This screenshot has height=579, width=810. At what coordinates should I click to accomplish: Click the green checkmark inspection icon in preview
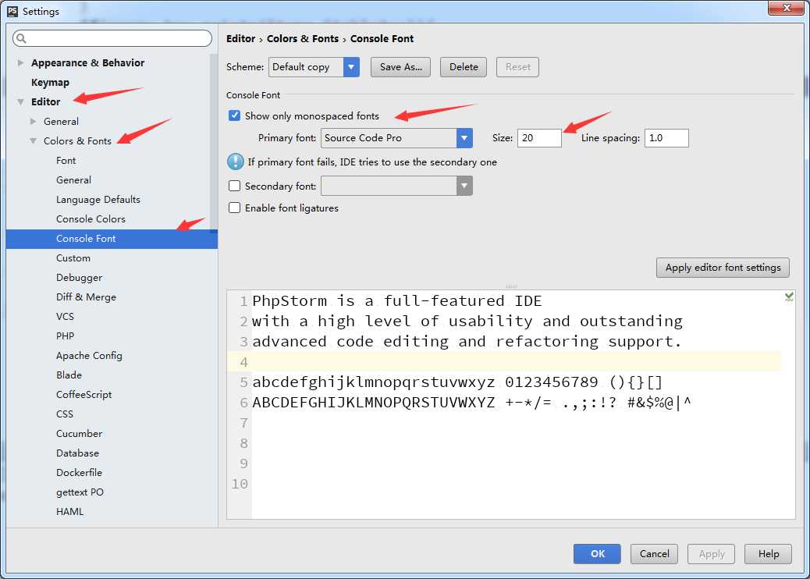789,297
